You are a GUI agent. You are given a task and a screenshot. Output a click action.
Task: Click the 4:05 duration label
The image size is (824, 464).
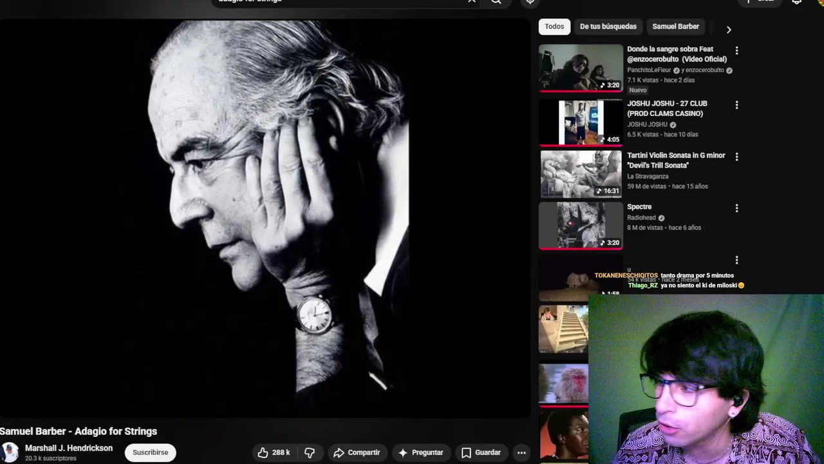[610, 139]
